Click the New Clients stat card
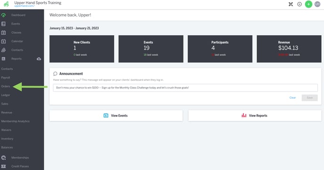 point(81,49)
